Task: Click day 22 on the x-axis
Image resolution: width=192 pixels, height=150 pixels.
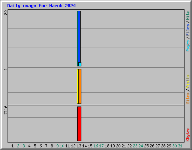Action: coord(129,146)
